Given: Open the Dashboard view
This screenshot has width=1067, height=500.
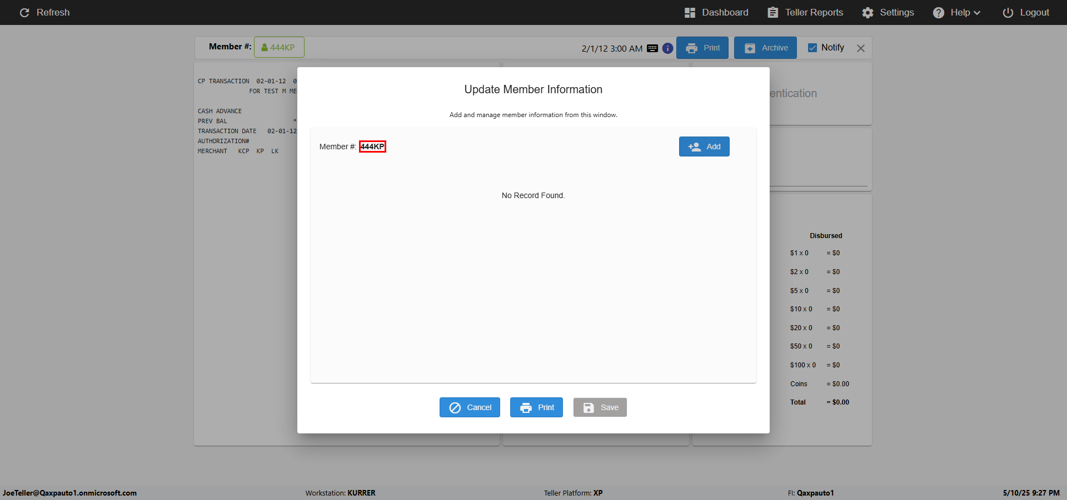Looking at the screenshot, I should [x=716, y=12].
